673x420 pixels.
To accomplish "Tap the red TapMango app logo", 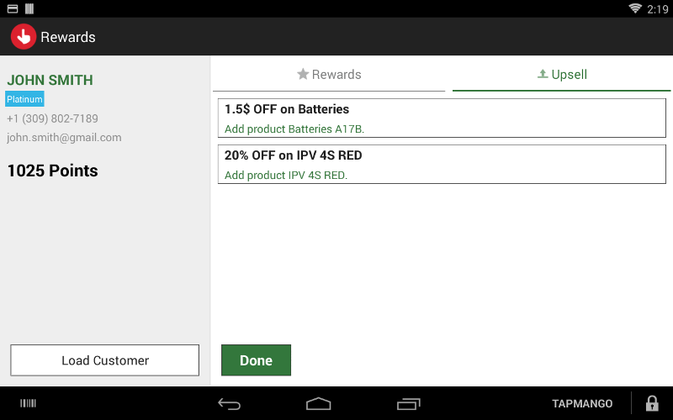I will tap(23, 37).
